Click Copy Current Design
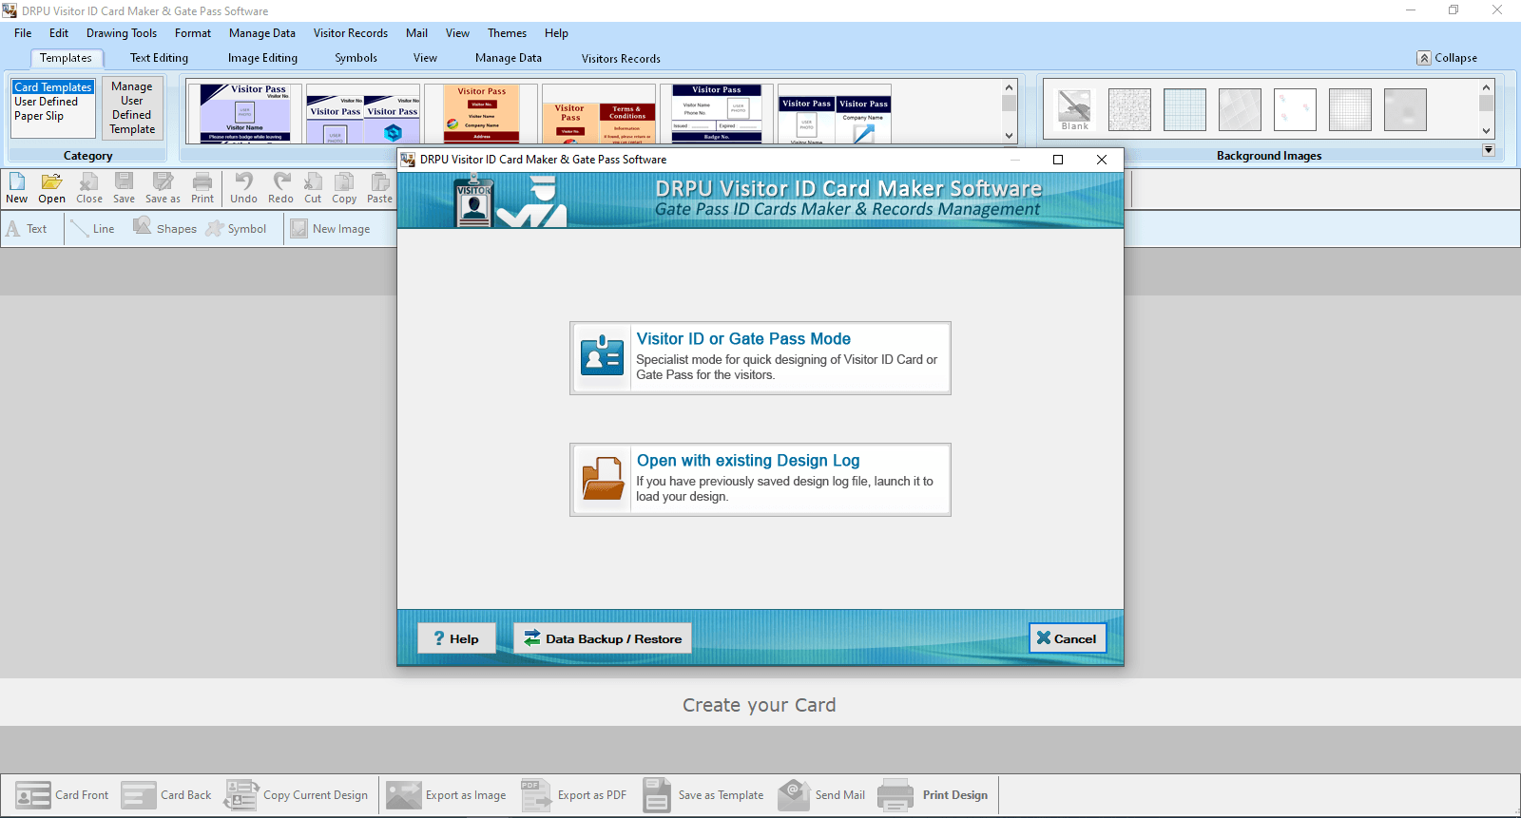The image size is (1521, 818). point(296,795)
